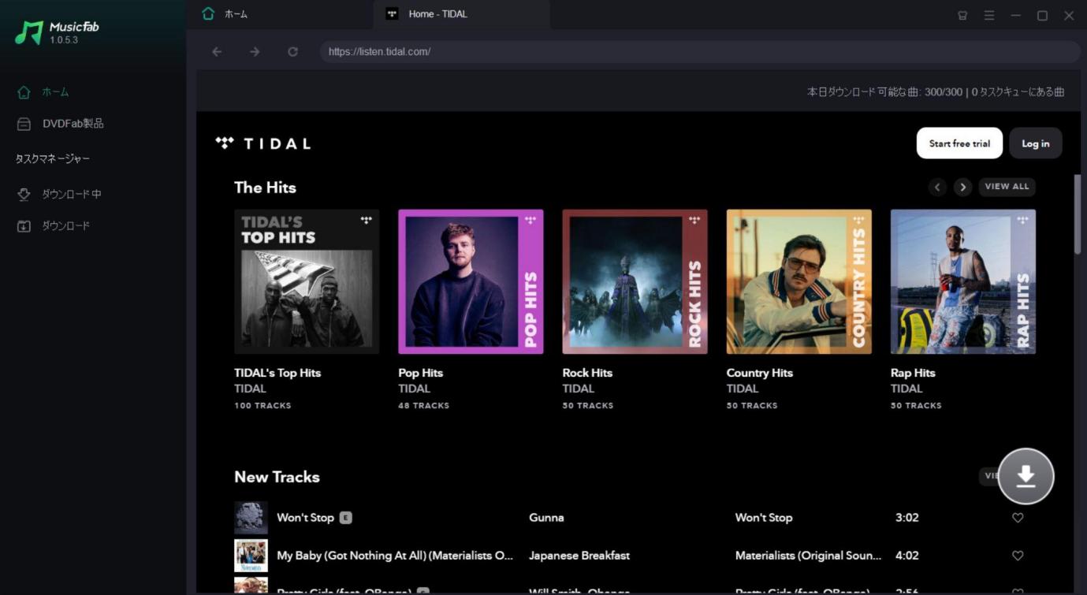
Task: Click the TIDAL logo
Action: pyautogui.click(x=263, y=143)
